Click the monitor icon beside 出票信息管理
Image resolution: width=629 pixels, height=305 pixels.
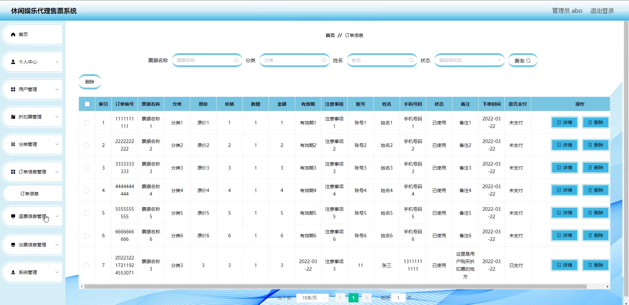13,245
